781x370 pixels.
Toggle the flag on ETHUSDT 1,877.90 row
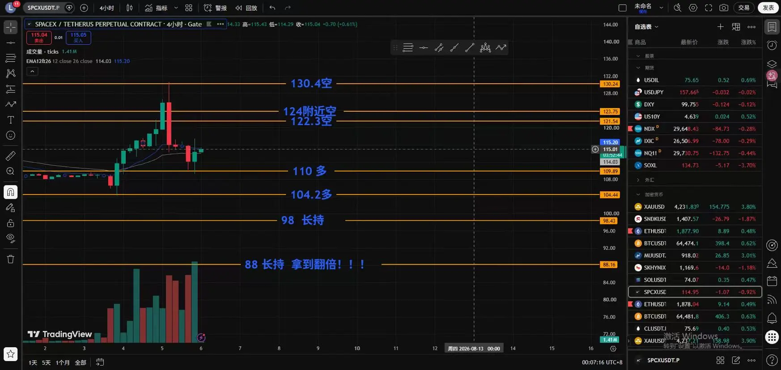[631, 231]
